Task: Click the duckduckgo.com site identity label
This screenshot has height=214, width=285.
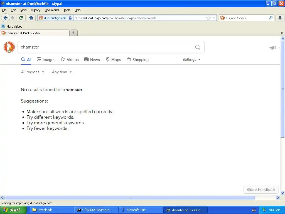Action: [55, 18]
